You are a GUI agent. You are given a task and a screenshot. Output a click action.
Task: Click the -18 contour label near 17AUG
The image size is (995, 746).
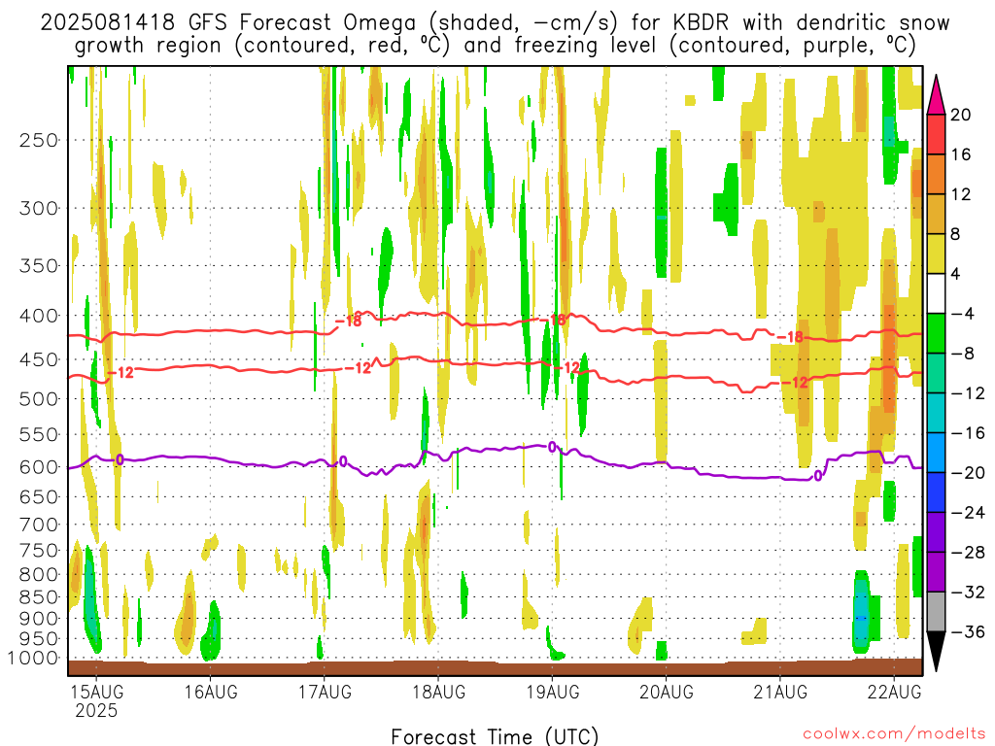point(348,321)
